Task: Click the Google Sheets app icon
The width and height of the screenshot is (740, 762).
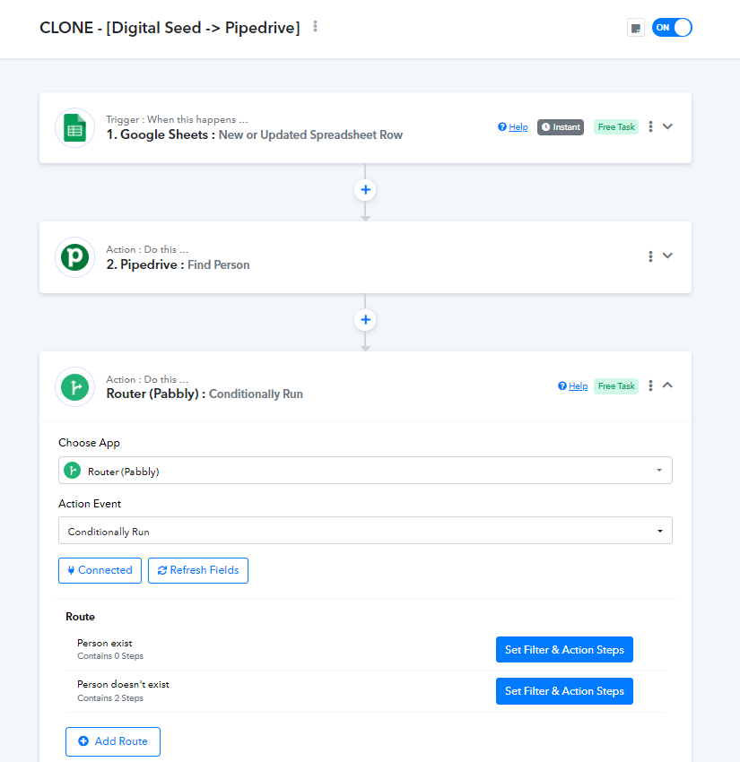Action: click(74, 128)
